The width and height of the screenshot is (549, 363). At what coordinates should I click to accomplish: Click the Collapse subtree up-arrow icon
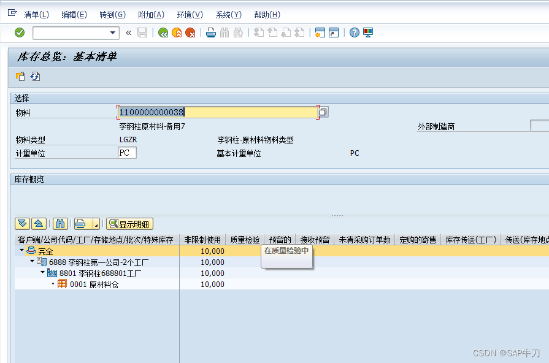(x=39, y=224)
